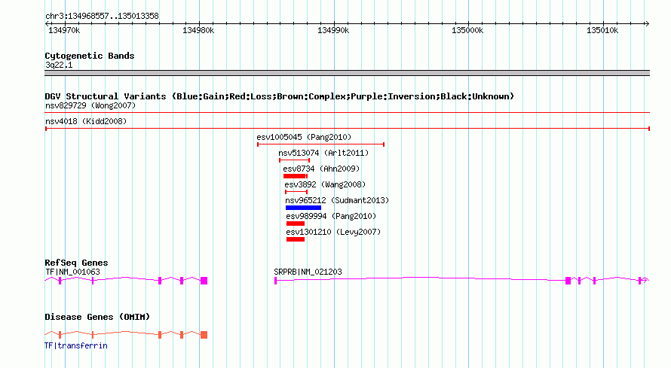The image size is (671, 368).
Task: Select the red bar under esv989994
Action: (296, 224)
